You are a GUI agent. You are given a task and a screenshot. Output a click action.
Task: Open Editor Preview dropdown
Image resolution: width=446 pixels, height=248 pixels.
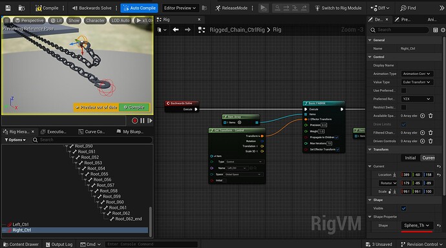click(x=180, y=8)
